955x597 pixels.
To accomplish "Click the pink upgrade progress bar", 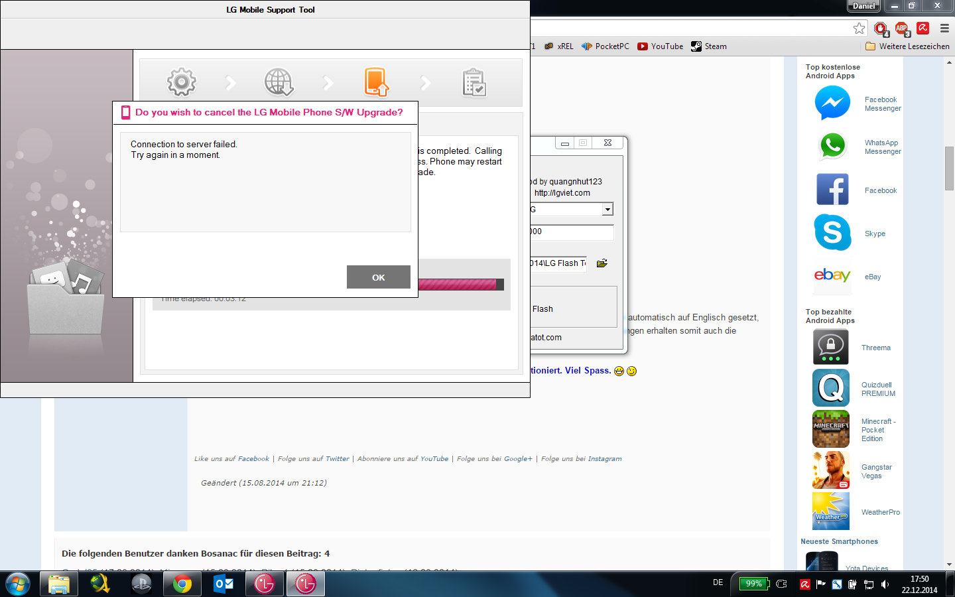I will [x=461, y=285].
